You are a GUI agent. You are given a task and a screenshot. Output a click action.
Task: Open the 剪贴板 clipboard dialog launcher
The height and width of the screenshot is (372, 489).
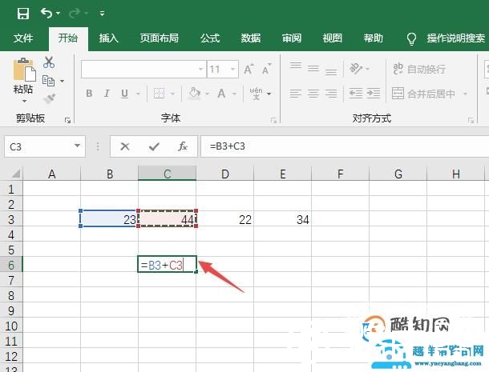point(67,120)
